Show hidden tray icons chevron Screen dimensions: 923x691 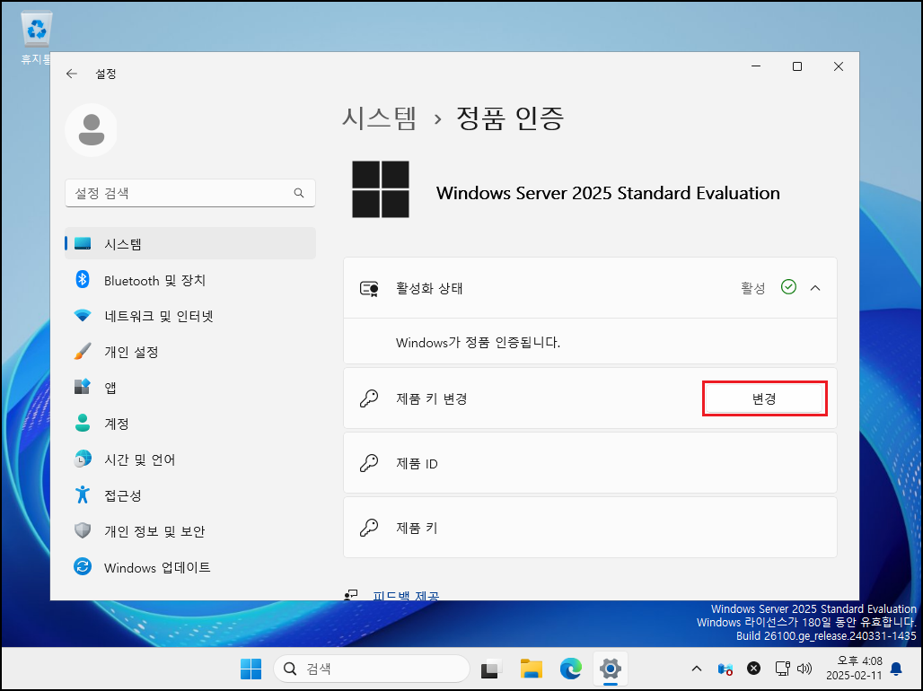pyautogui.click(x=697, y=669)
